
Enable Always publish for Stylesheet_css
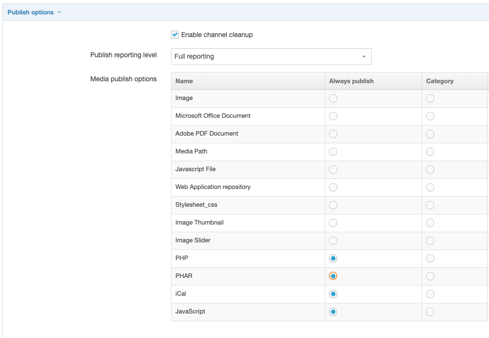coord(333,205)
